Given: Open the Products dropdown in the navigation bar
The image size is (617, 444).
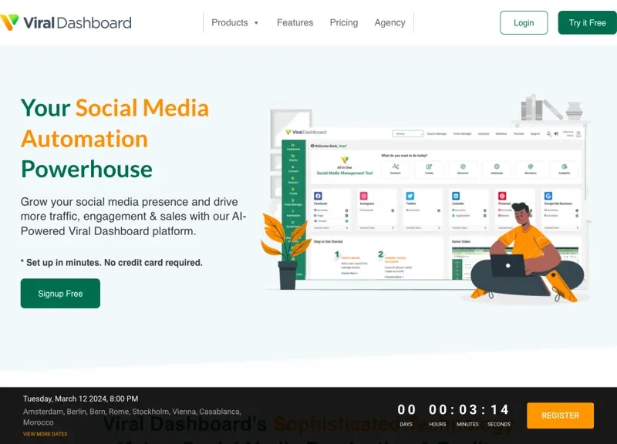Looking at the screenshot, I should pyautogui.click(x=234, y=22).
